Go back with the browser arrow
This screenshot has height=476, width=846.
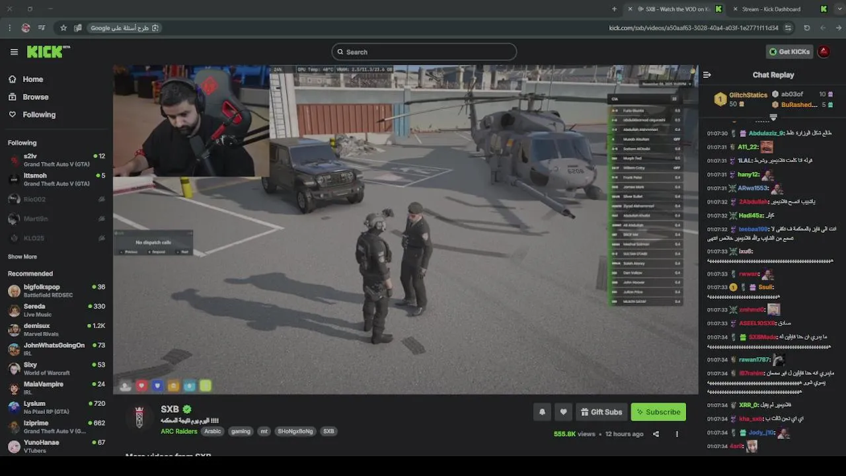823,28
